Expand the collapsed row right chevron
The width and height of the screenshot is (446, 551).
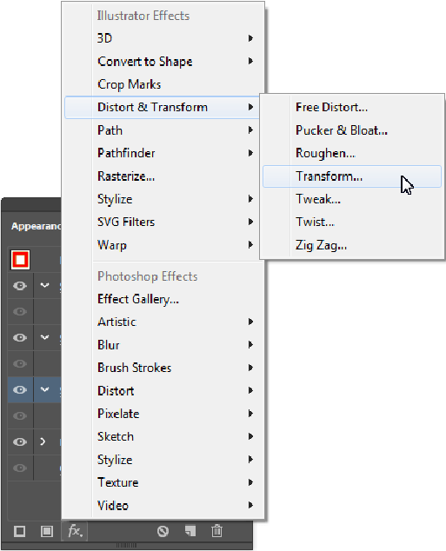(43, 441)
